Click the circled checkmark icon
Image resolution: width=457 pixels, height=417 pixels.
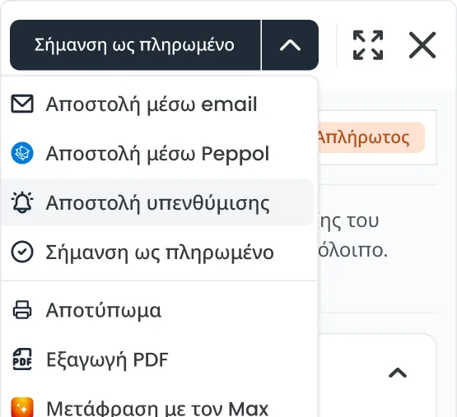pyautogui.click(x=22, y=252)
